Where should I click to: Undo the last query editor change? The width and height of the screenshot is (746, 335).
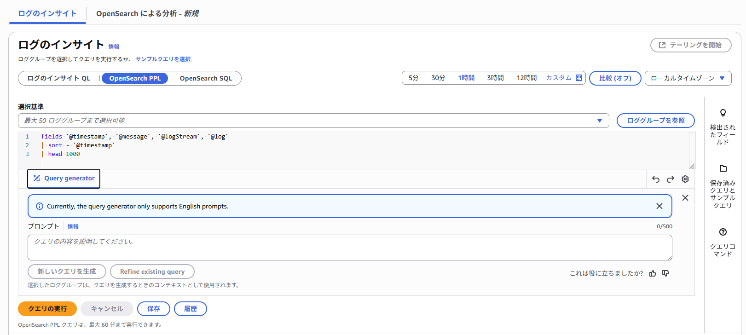point(656,179)
